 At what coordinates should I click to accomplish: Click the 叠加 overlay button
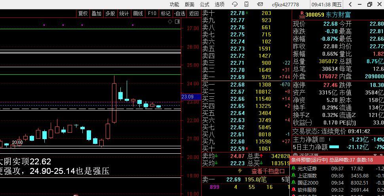coord(97,13)
